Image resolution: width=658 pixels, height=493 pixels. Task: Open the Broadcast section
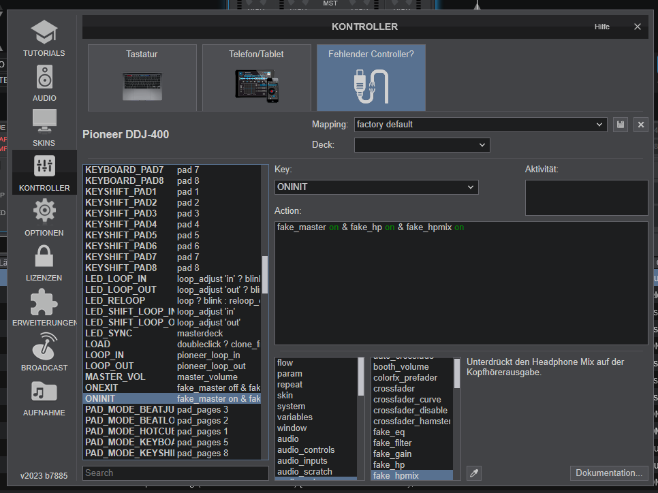coord(44,353)
